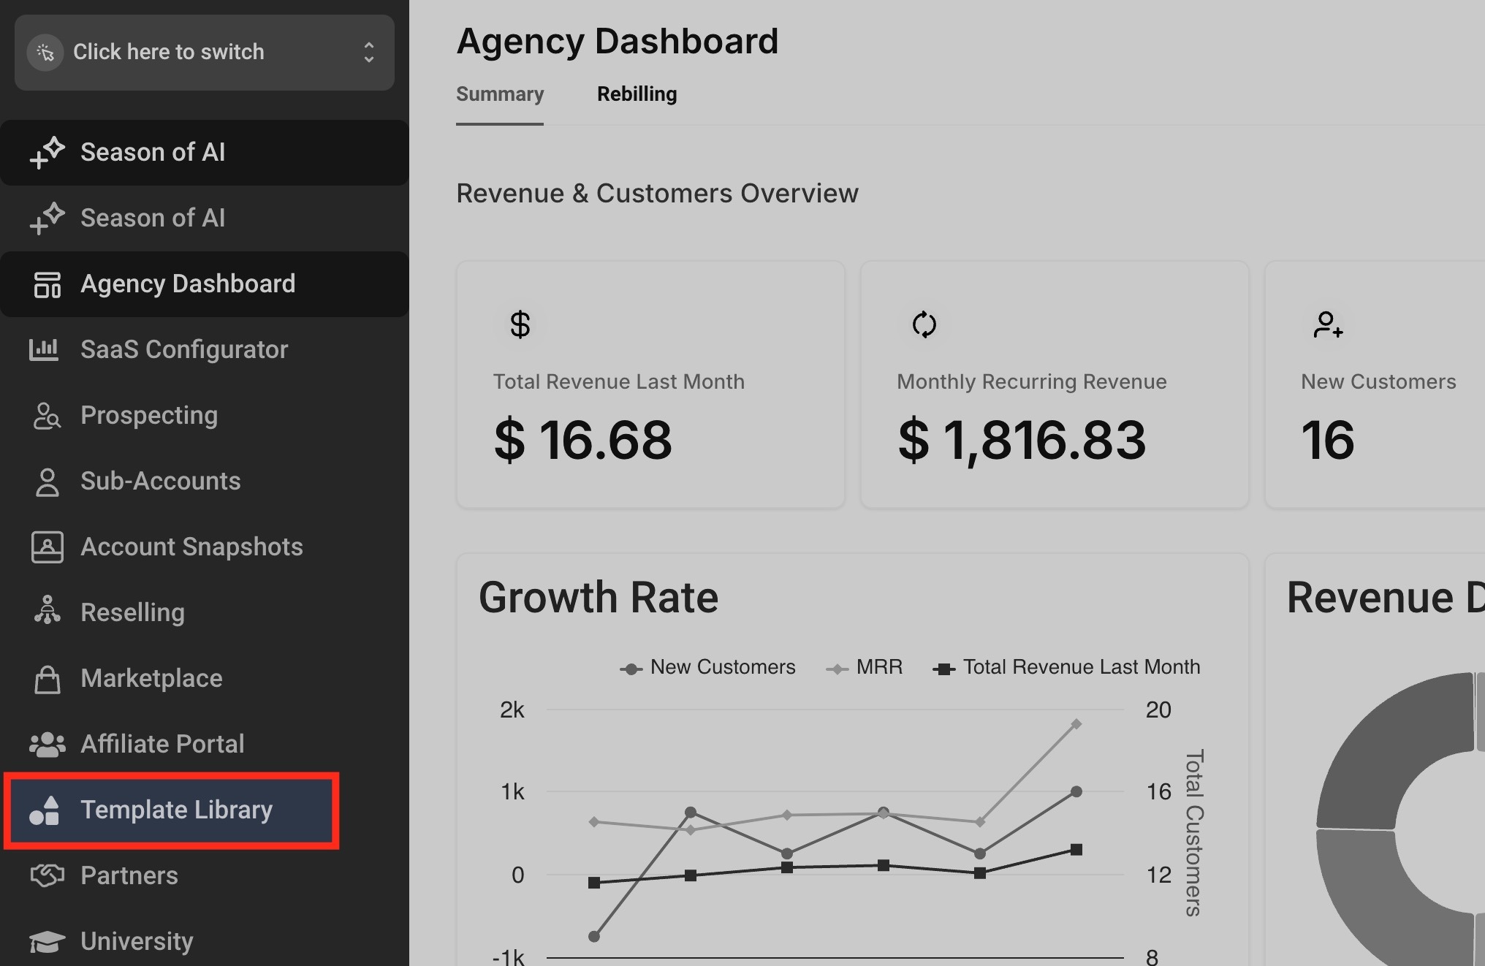This screenshot has width=1485, height=966.
Task: Click the SaaS Configurator bar-chart icon
Action: [x=44, y=349]
